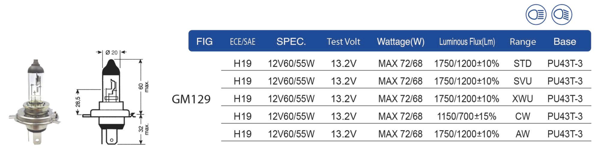Screen dimensions: 599x157
Task: Select the GM129 figure label
Action: coord(191,99)
